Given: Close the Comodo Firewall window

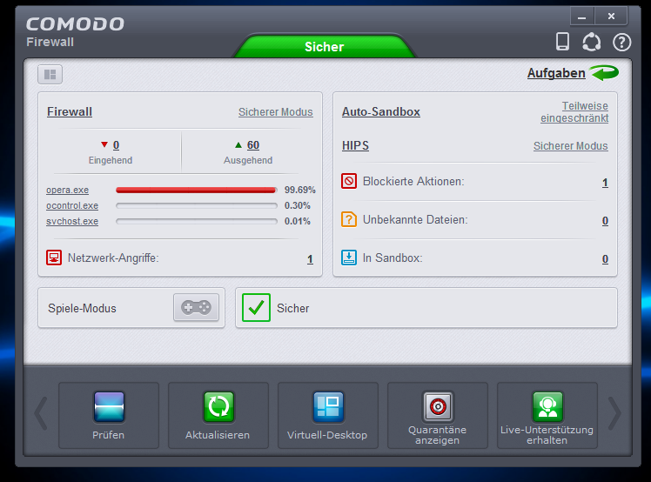Looking at the screenshot, I should click(x=611, y=17).
